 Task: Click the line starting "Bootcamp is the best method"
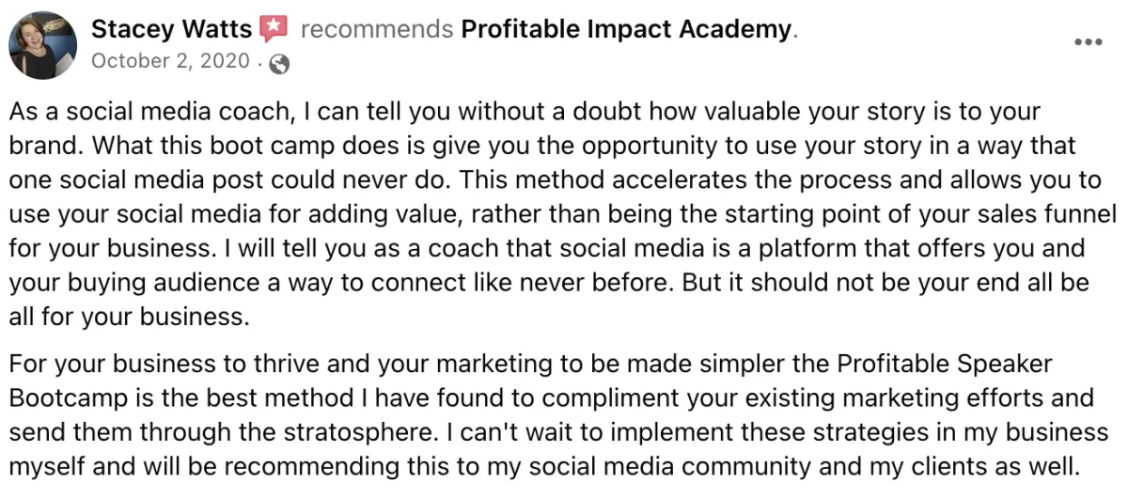pos(552,397)
